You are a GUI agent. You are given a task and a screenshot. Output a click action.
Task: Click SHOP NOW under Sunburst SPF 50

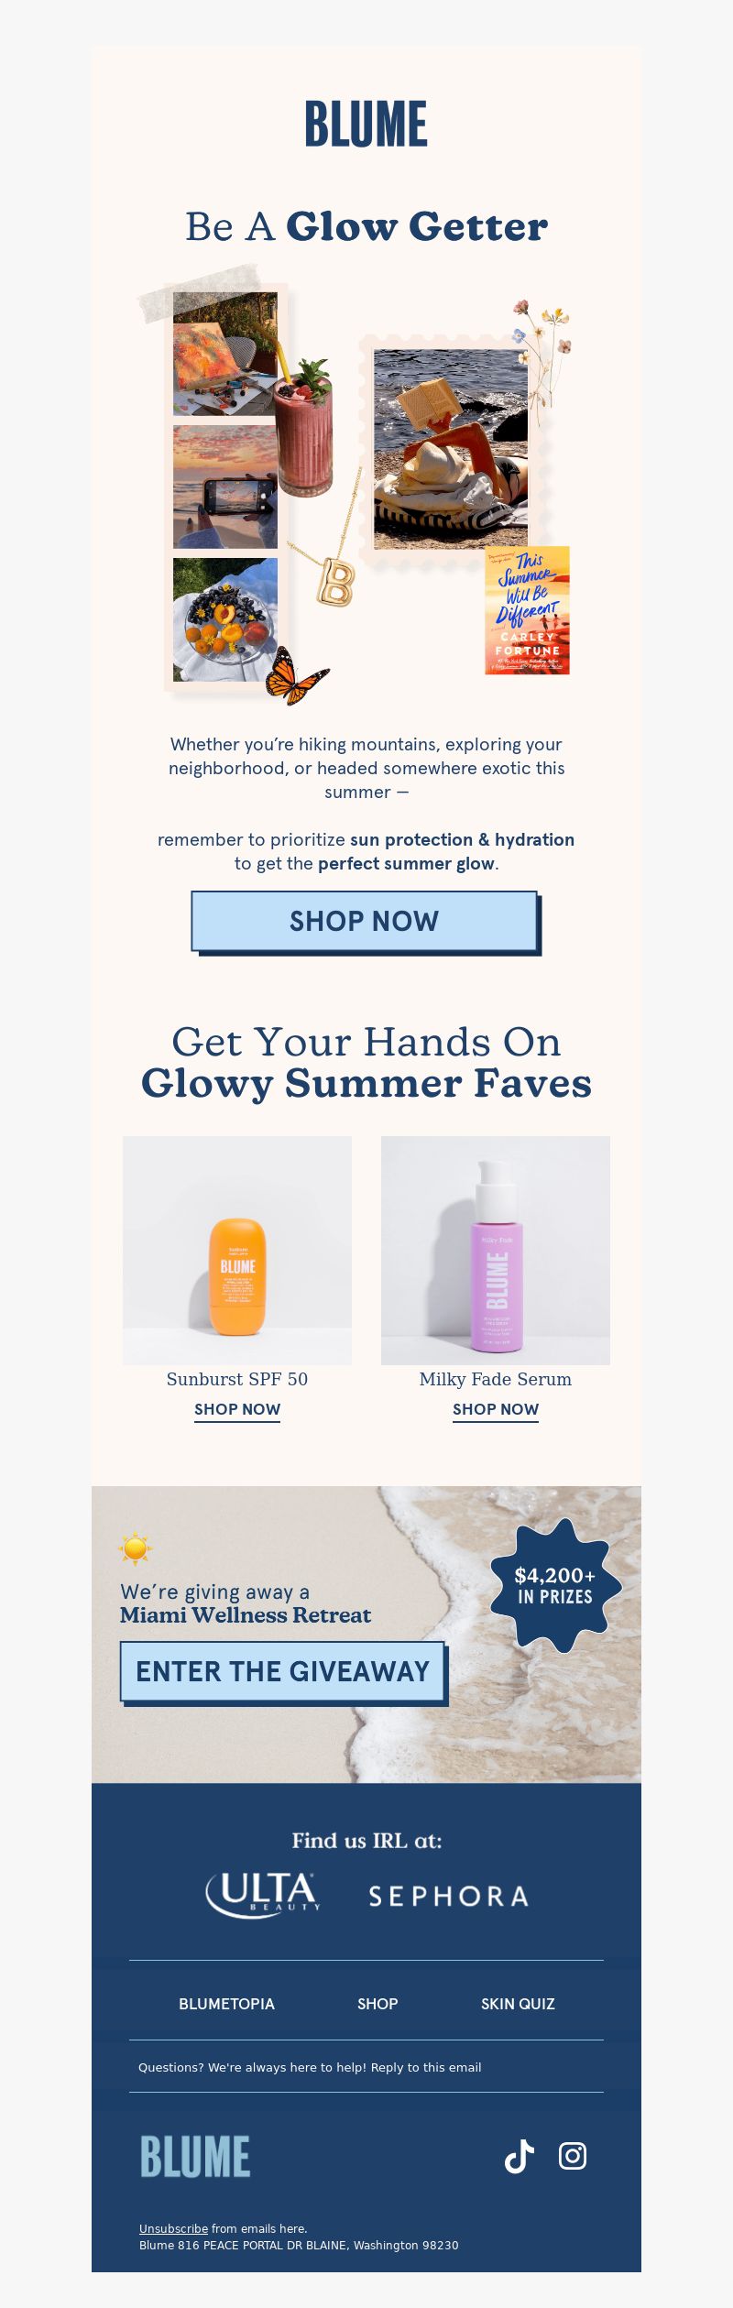(x=237, y=1410)
